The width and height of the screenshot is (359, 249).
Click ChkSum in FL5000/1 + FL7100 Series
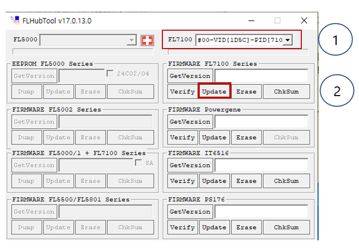[x=131, y=181]
